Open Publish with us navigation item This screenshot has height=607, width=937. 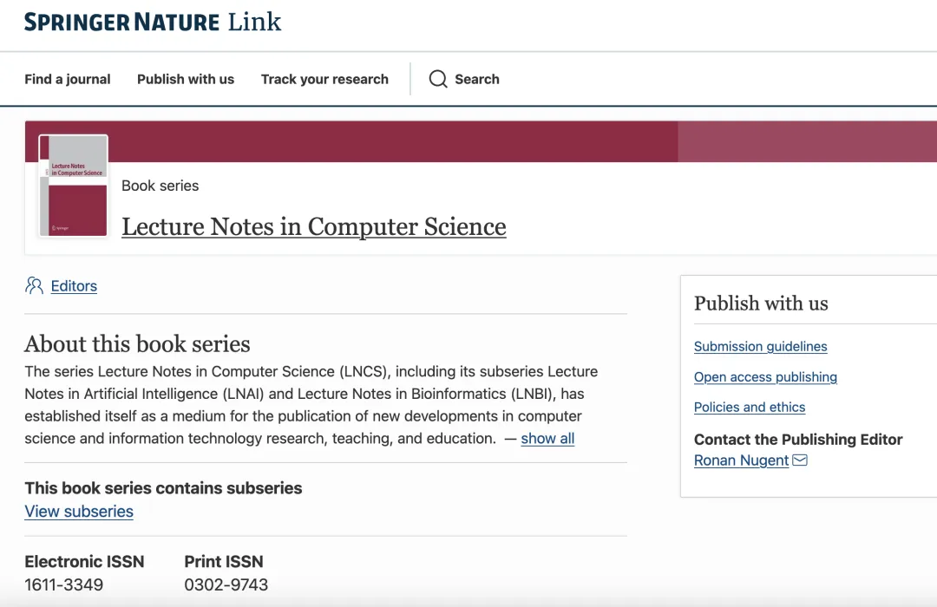tap(186, 79)
